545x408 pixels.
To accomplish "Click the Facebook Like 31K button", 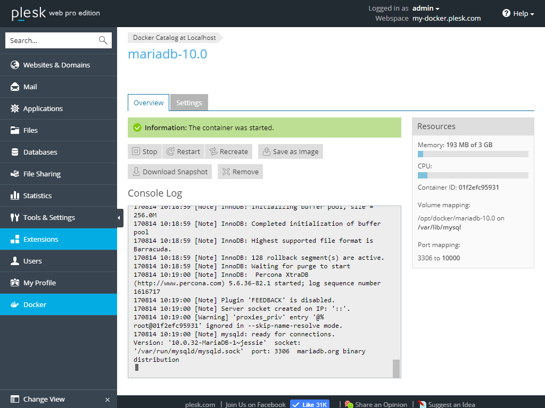I will tap(310, 404).
